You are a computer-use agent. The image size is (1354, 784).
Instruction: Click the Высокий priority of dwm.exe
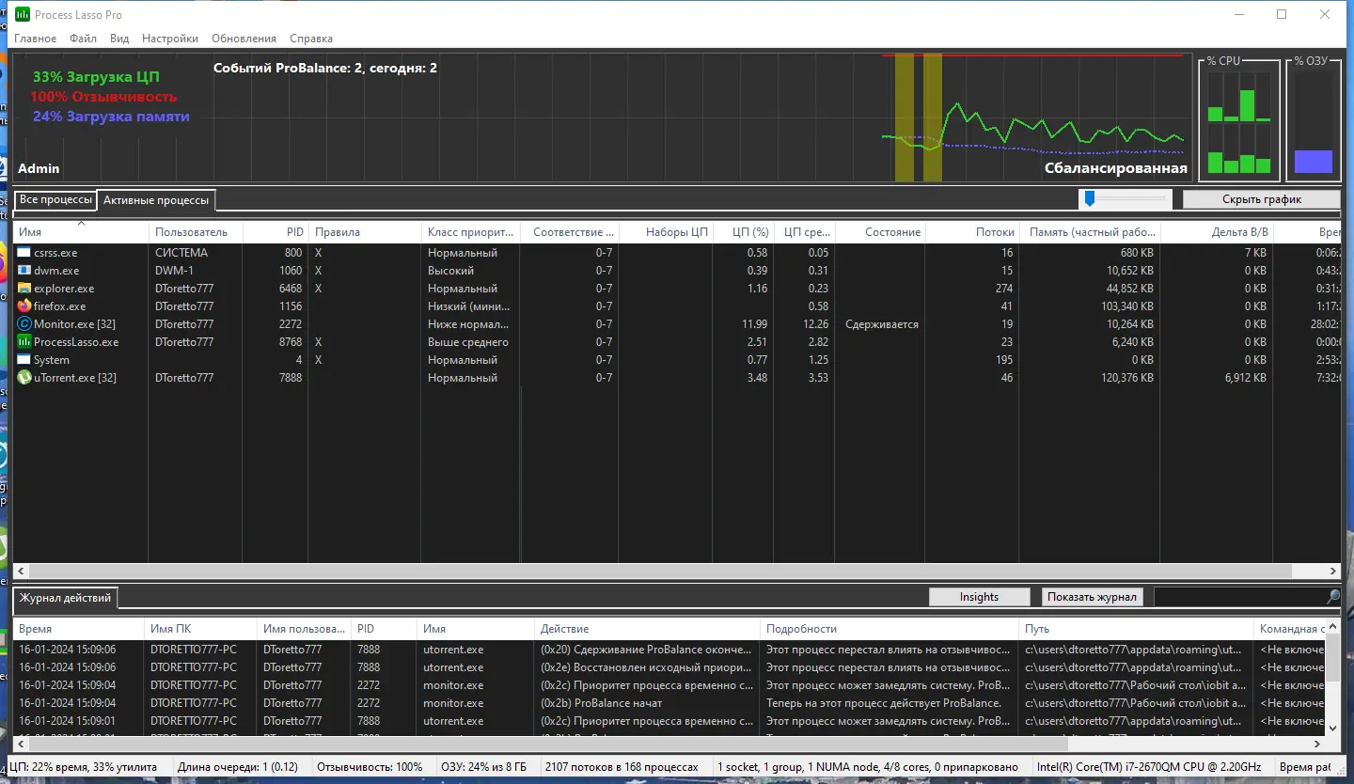click(x=451, y=271)
